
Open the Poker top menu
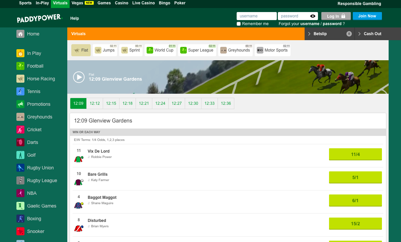[180, 3]
